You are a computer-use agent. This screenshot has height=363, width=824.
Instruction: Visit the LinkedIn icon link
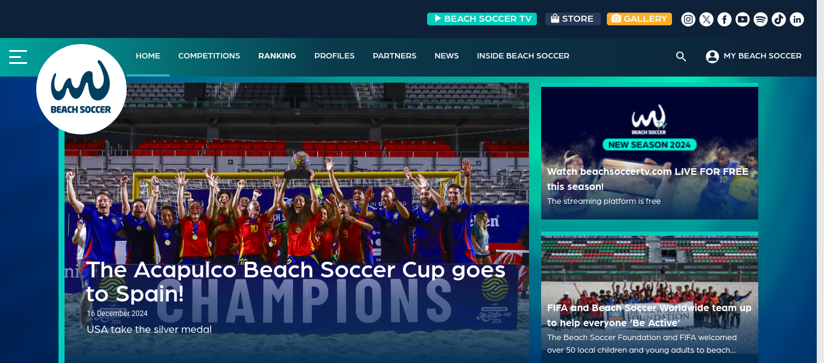coord(797,19)
